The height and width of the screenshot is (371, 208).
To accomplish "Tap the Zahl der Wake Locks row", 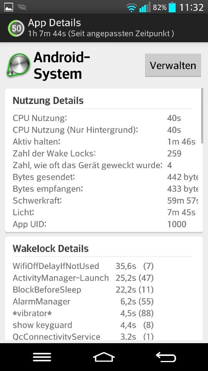I will point(104,153).
